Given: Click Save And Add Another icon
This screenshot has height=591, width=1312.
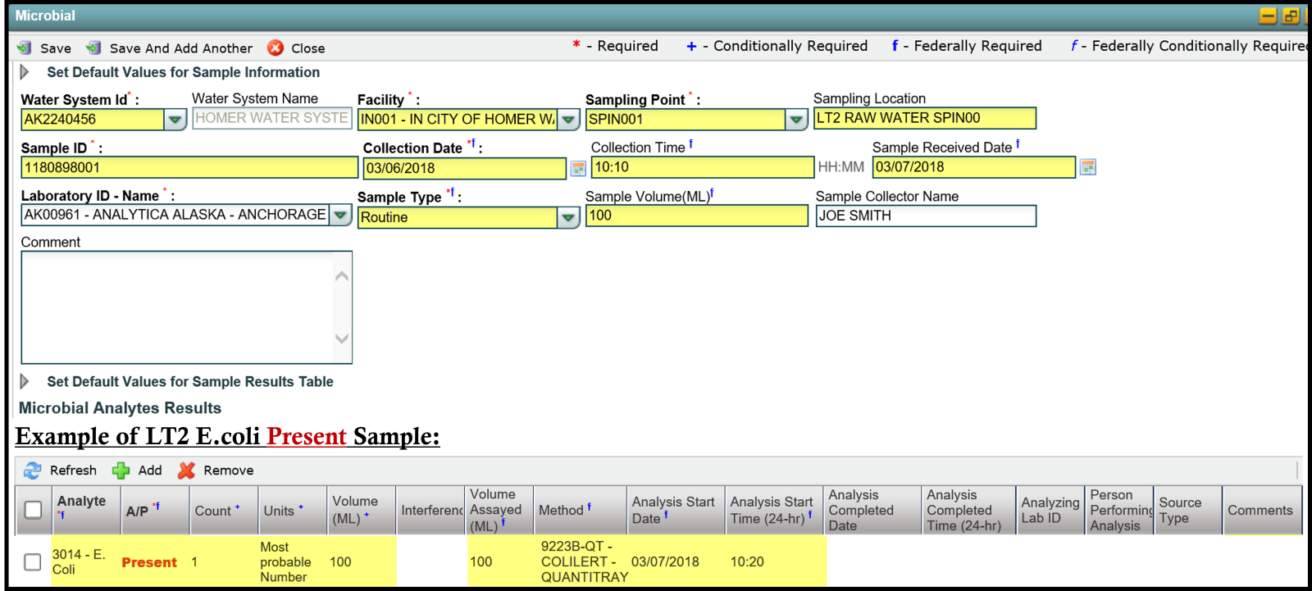Looking at the screenshot, I should (x=94, y=48).
